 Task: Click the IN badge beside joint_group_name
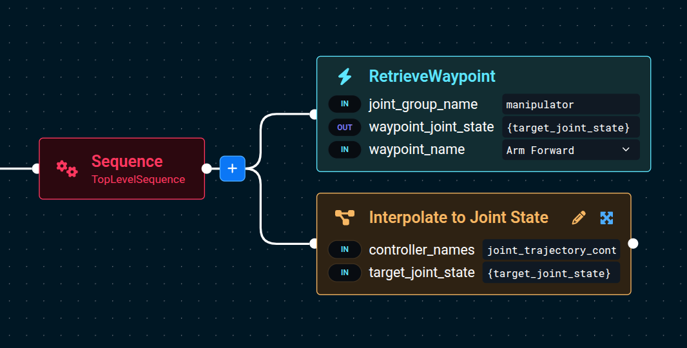[x=345, y=104]
